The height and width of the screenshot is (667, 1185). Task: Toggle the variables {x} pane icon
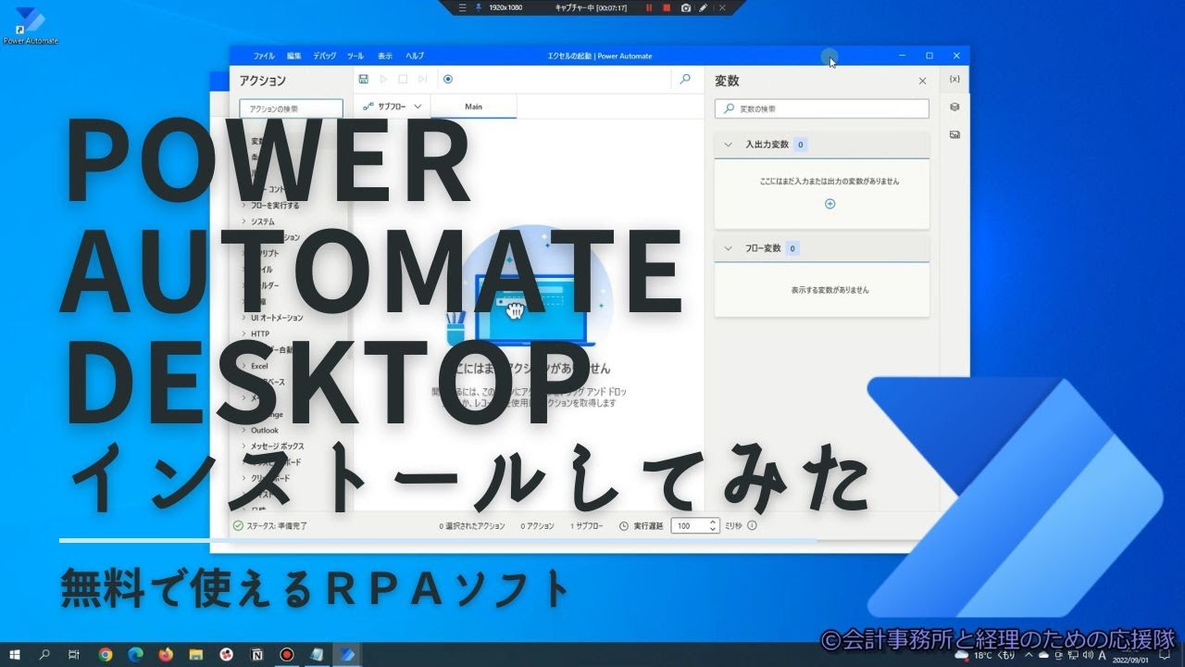(x=954, y=80)
